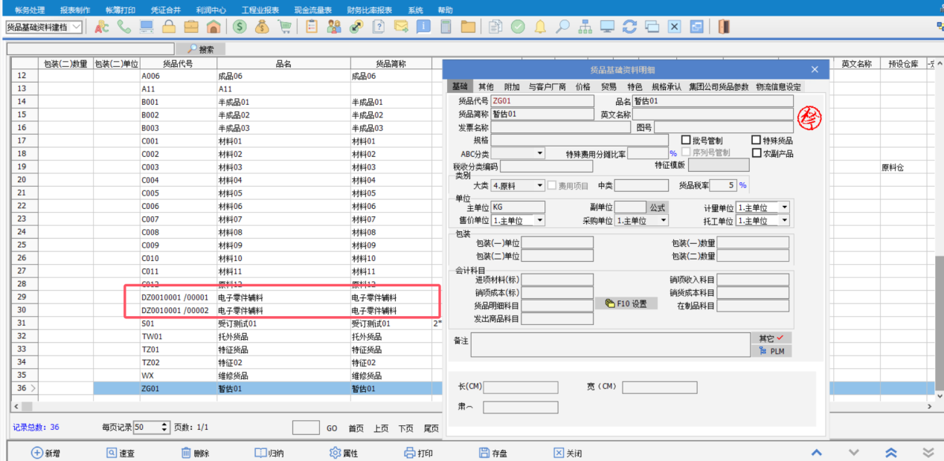Open the 报表制作 menu
This screenshot has height=461, width=944.
pos(75,10)
